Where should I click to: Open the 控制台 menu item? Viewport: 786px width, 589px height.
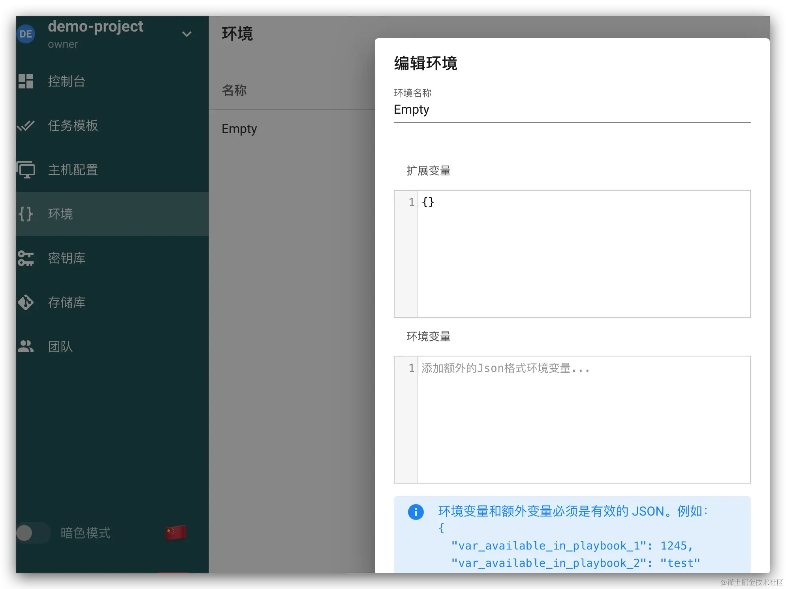coord(67,81)
